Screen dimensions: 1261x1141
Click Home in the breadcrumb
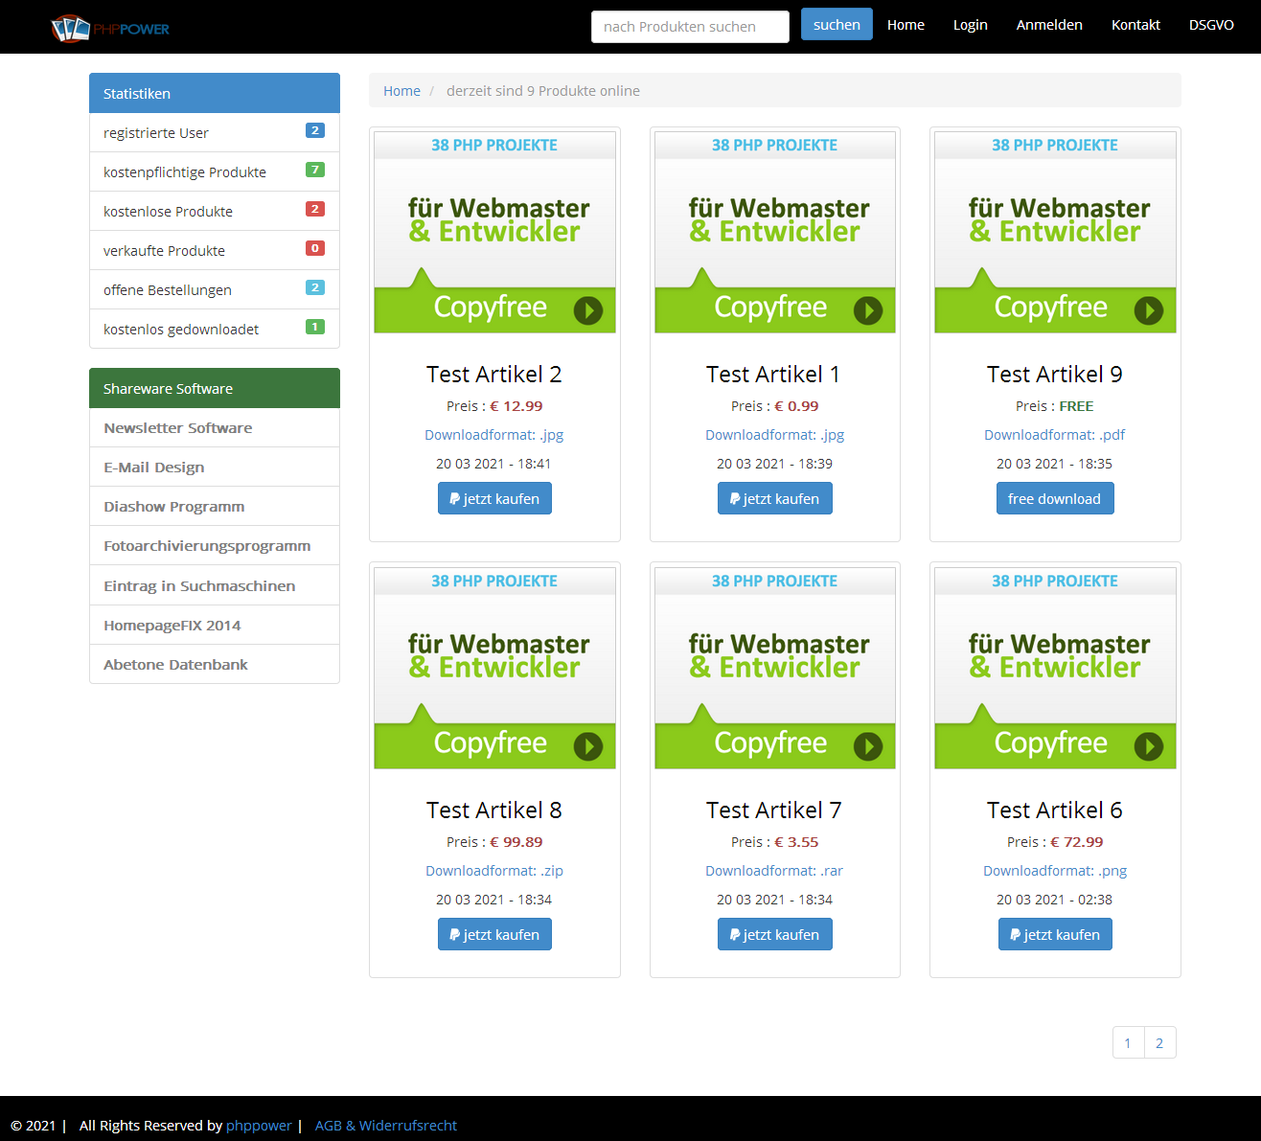click(401, 91)
